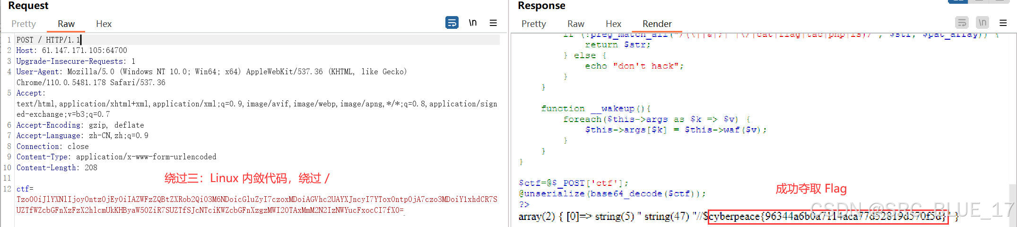The height and width of the screenshot is (227, 1017).
Task: Click the echo "don't hack" line
Action: click(634, 66)
